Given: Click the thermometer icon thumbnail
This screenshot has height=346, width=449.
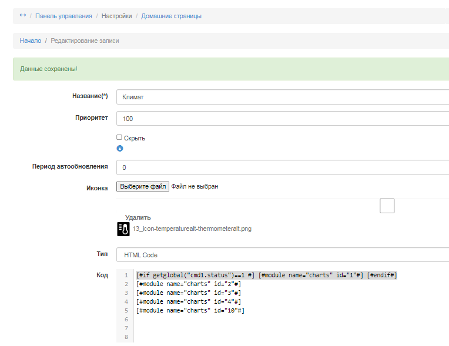Looking at the screenshot, I should click(x=123, y=229).
